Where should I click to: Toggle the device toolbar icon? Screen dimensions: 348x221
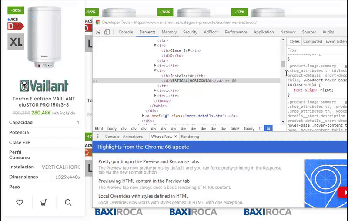(107, 32)
